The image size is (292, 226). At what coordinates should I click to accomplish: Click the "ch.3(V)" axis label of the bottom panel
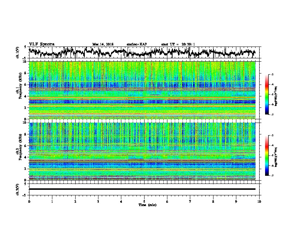click(18, 189)
